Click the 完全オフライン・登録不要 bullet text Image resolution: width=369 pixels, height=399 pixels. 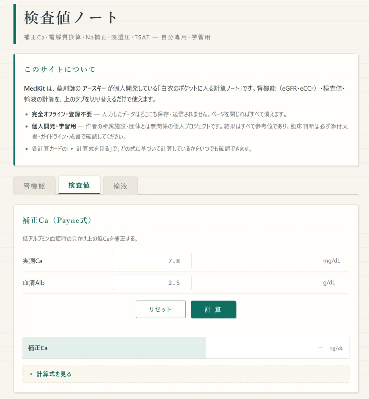point(62,114)
